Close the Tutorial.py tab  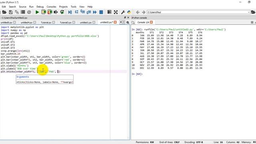(54, 22)
